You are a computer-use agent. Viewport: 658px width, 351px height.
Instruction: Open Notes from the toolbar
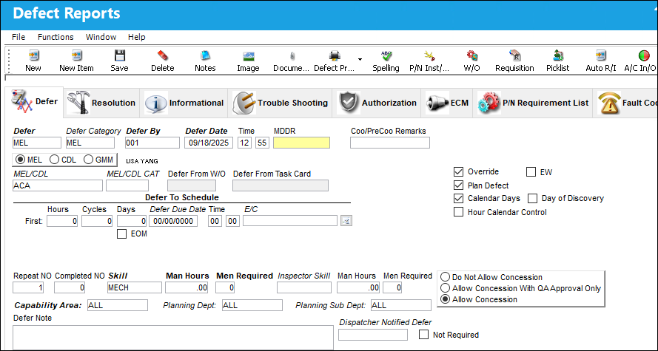pos(205,55)
